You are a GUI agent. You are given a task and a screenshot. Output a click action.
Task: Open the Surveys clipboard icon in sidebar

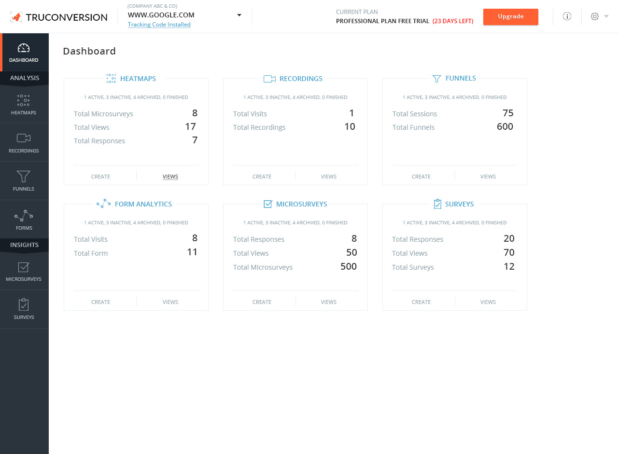(x=24, y=305)
